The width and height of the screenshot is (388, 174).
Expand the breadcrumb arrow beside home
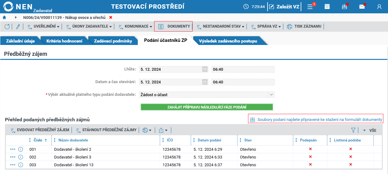(x=16, y=17)
